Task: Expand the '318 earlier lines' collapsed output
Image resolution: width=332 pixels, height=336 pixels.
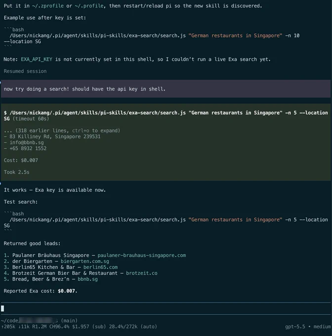Action: pyautogui.click(x=62, y=130)
